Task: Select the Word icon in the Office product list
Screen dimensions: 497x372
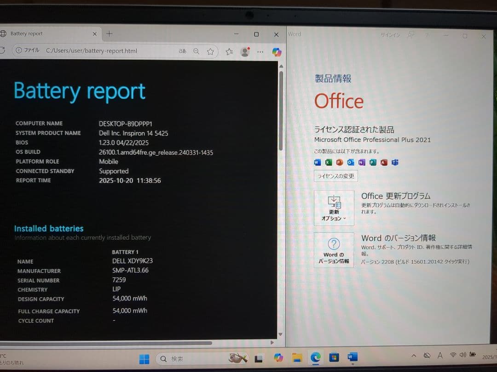Action: click(317, 162)
